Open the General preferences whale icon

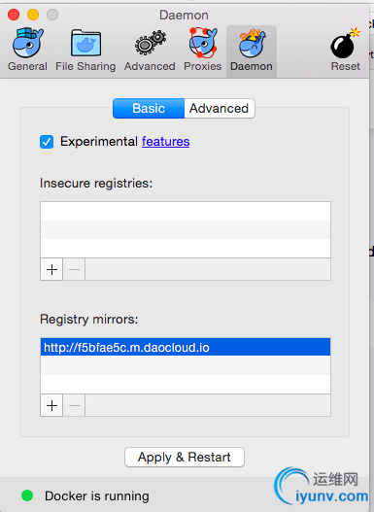pyautogui.click(x=28, y=43)
